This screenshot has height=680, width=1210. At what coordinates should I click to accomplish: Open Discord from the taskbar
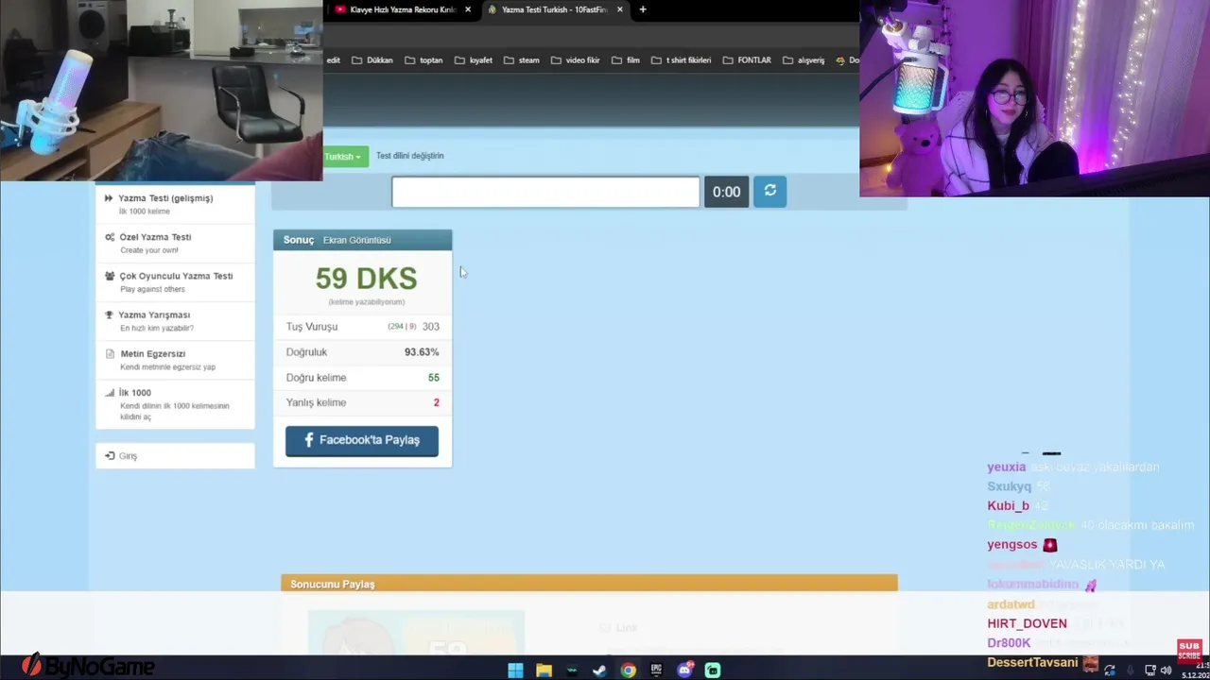pos(684,671)
